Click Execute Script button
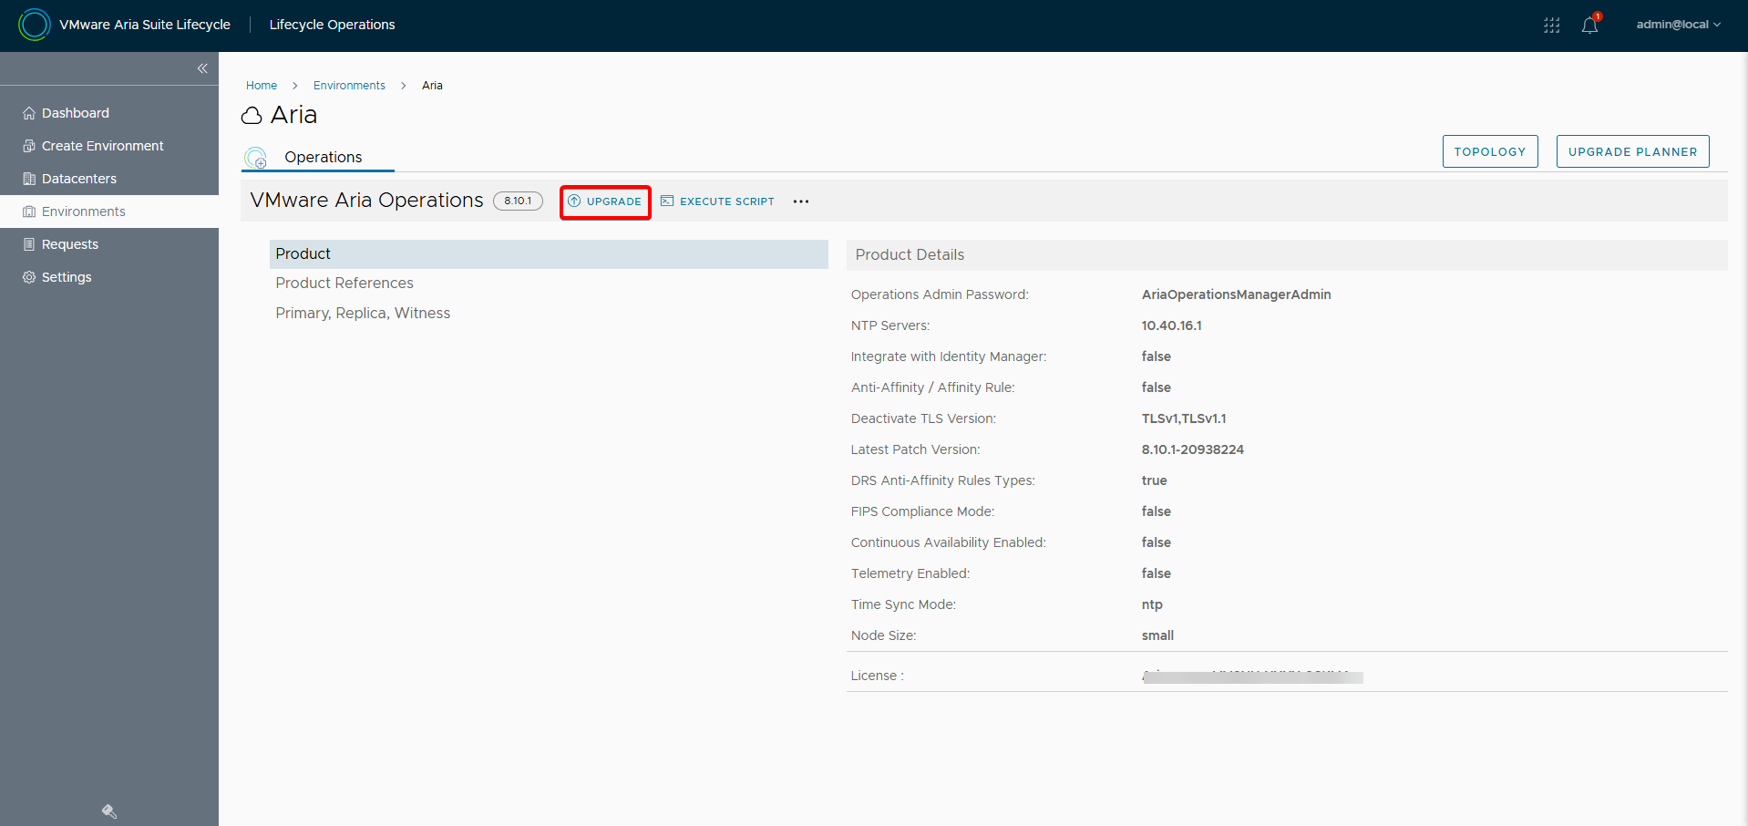 [717, 201]
